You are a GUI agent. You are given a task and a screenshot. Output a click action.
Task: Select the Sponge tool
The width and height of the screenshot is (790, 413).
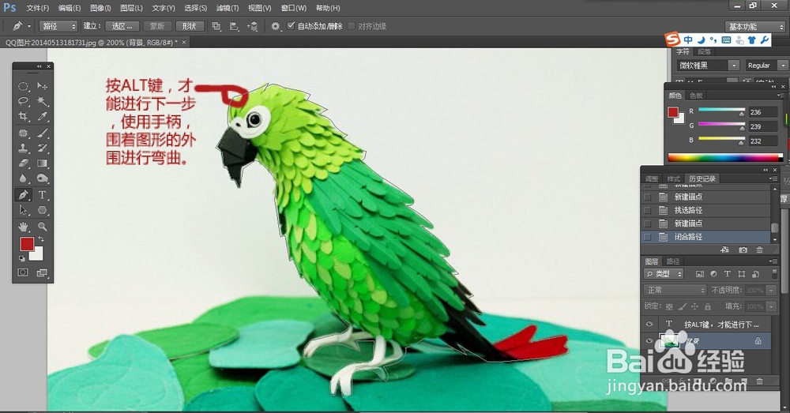[x=43, y=178]
